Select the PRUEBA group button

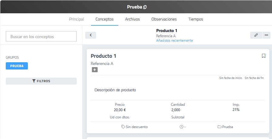[x=17, y=66]
